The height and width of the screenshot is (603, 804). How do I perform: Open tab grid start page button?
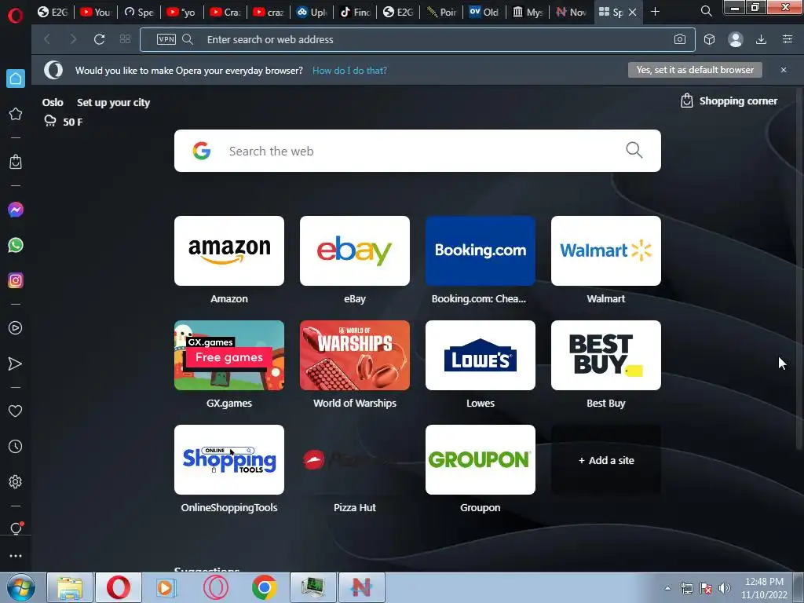point(125,39)
